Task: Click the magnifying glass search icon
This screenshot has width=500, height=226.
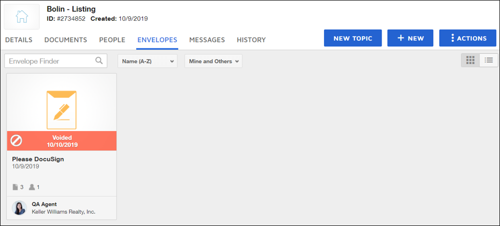Action: 99,61
